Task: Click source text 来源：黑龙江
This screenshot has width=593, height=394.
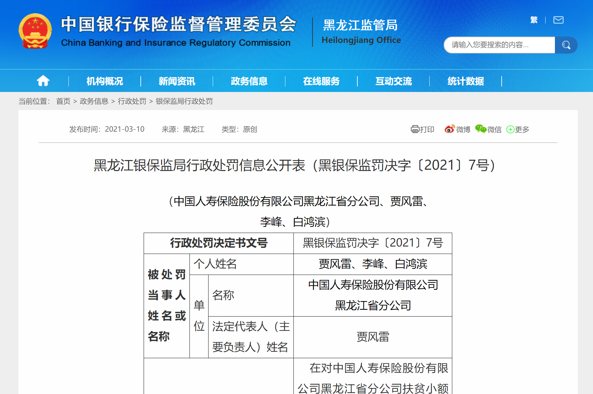Action: click(x=183, y=129)
